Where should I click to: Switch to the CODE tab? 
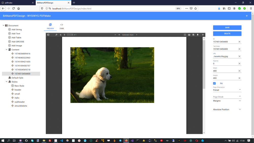62,26
